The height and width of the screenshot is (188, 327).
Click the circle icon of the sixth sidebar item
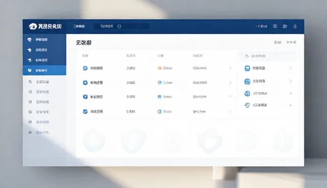[30, 92]
